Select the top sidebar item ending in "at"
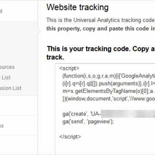 click(1, 11)
